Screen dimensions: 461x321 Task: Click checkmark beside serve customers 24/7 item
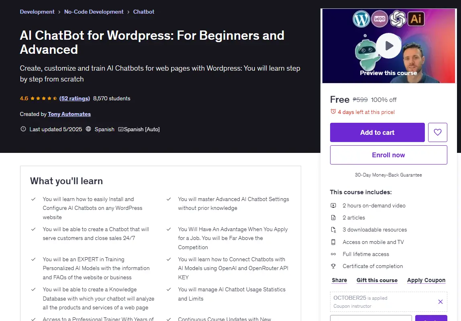coord(33,229)
